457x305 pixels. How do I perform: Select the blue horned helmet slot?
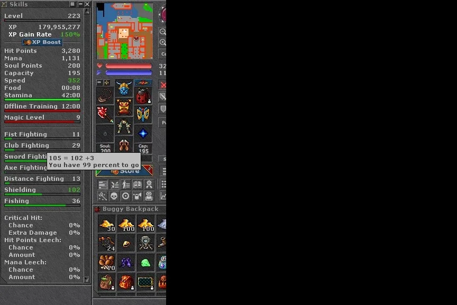click(x=124, y=89)
